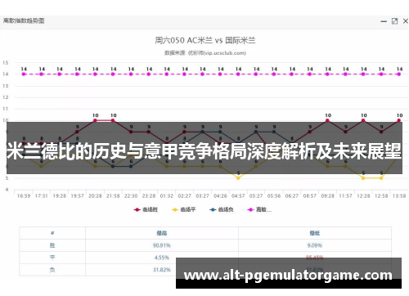Select the red 9 point at 19:57
This screenshot has height=296, width=409.
pyautogui.click(x=77, y=132)
